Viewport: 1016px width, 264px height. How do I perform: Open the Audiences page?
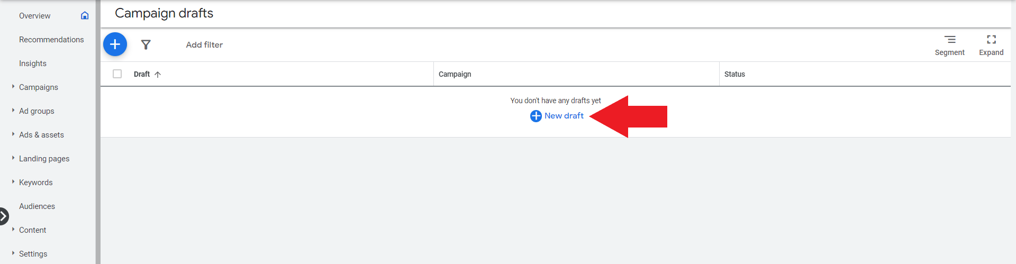(x=37, y=206)
